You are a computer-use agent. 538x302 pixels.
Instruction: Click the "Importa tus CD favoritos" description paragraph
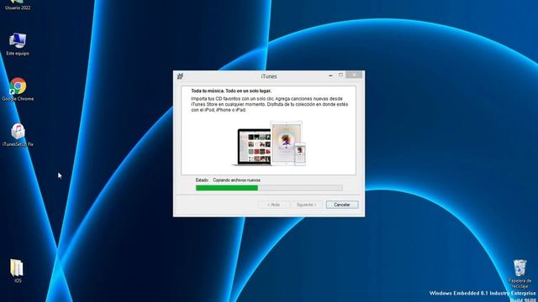(269, 104)
